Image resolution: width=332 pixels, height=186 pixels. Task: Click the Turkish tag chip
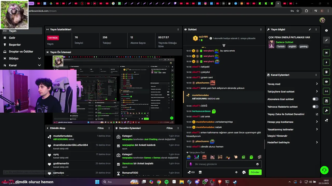tap(281, 47)
